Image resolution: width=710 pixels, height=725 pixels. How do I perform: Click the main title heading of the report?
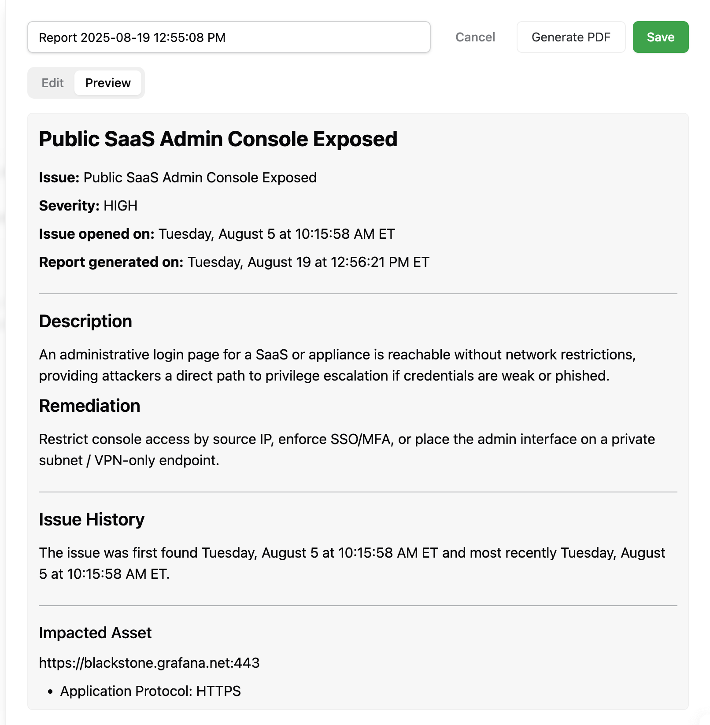tap(218, 139)
